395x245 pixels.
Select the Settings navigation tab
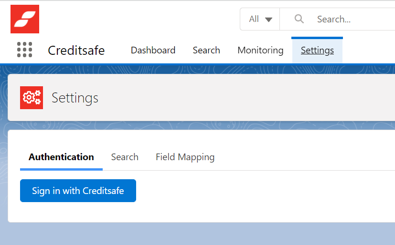coord(317,50)
